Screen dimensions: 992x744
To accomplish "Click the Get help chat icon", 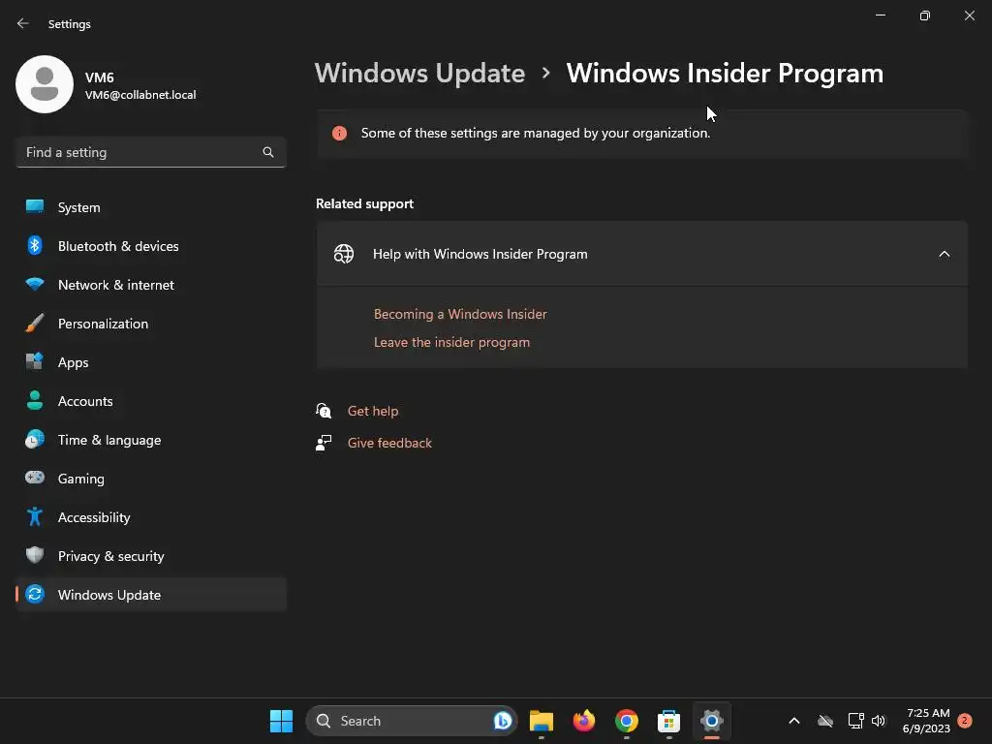I will click(x=324, y=411).
